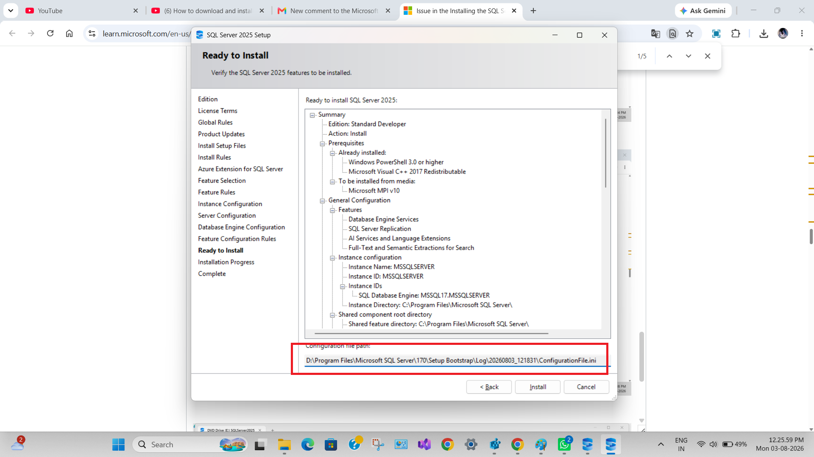Close the find-in-page bar

(708, 56)
